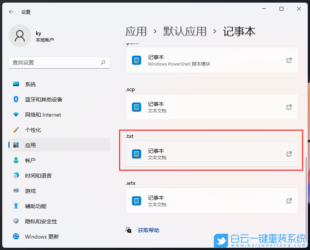Open the .scp file association entry
This screenshot has width=310, height=250.
coord(211,107)
